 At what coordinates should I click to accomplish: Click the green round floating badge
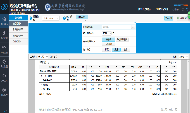coord(189,15)
